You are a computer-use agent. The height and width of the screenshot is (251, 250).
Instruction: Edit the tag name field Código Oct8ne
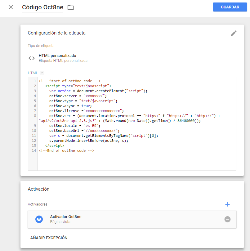(42, 7)
